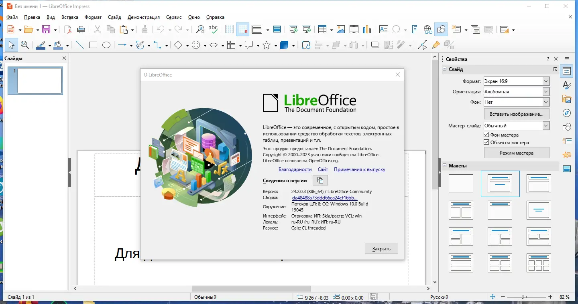The image size is (578, 304).
Task: Click the zoom slider handle in status bar
Action: coord(523,297)
